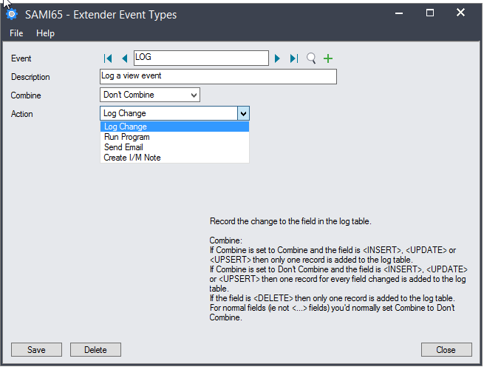Go to the next event record
Viewport: 484px width, 367px height.
coord(278,58)
